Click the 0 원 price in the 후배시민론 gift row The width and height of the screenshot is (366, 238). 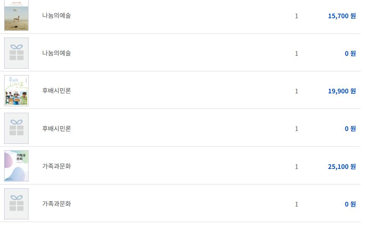coord(350,129)
